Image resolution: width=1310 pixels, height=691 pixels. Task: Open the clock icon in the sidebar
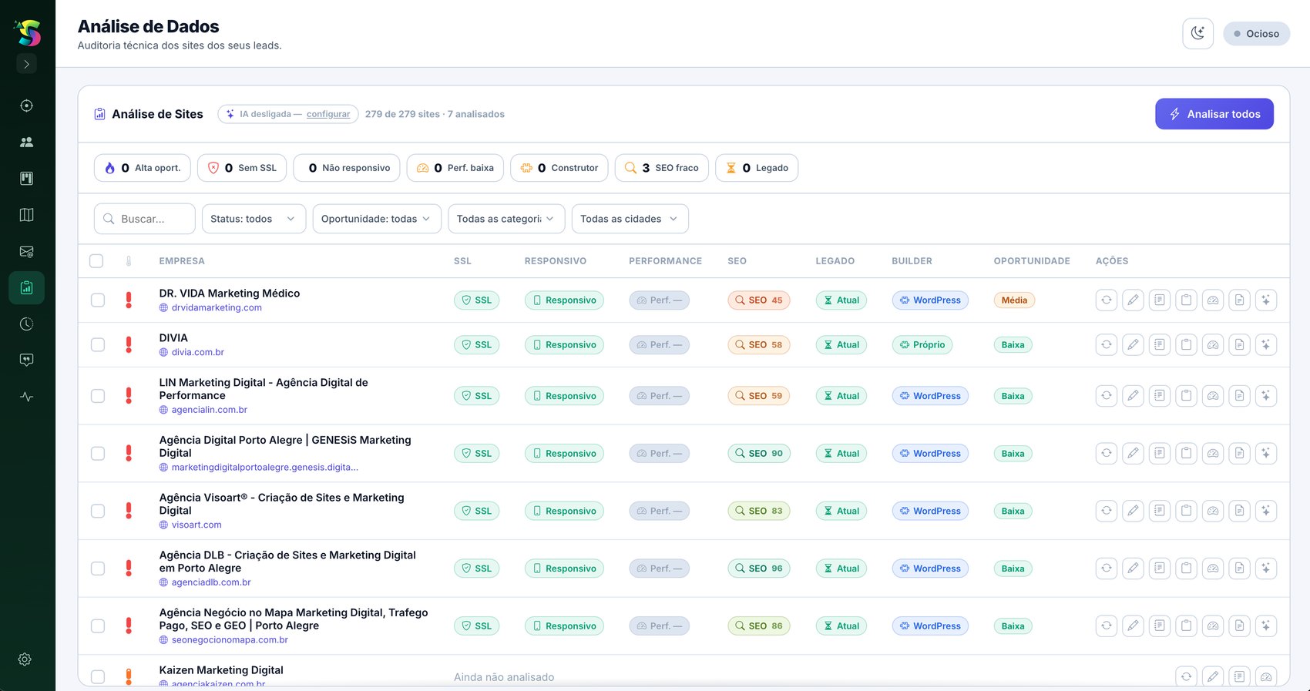pos(26,324)
